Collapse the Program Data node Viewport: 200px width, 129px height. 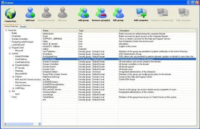point(10,48)
